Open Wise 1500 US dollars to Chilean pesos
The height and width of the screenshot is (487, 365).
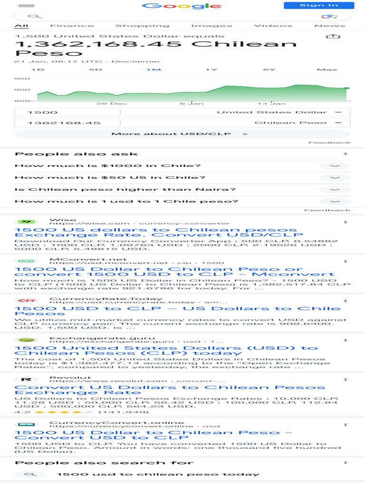(x=159, y=232)
